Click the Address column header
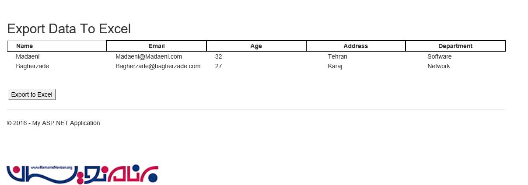Image resolution: width=528 pixels, height=185 pixels. [x=356, y=46]
